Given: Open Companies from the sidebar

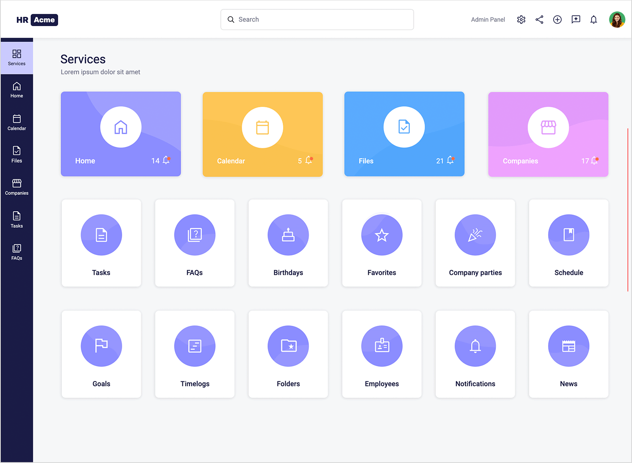Looking at the screenshot, I should coord(17,187).
